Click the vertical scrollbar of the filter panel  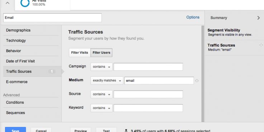(203, 74)
